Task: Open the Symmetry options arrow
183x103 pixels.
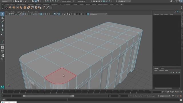Action: coord(76,1)
